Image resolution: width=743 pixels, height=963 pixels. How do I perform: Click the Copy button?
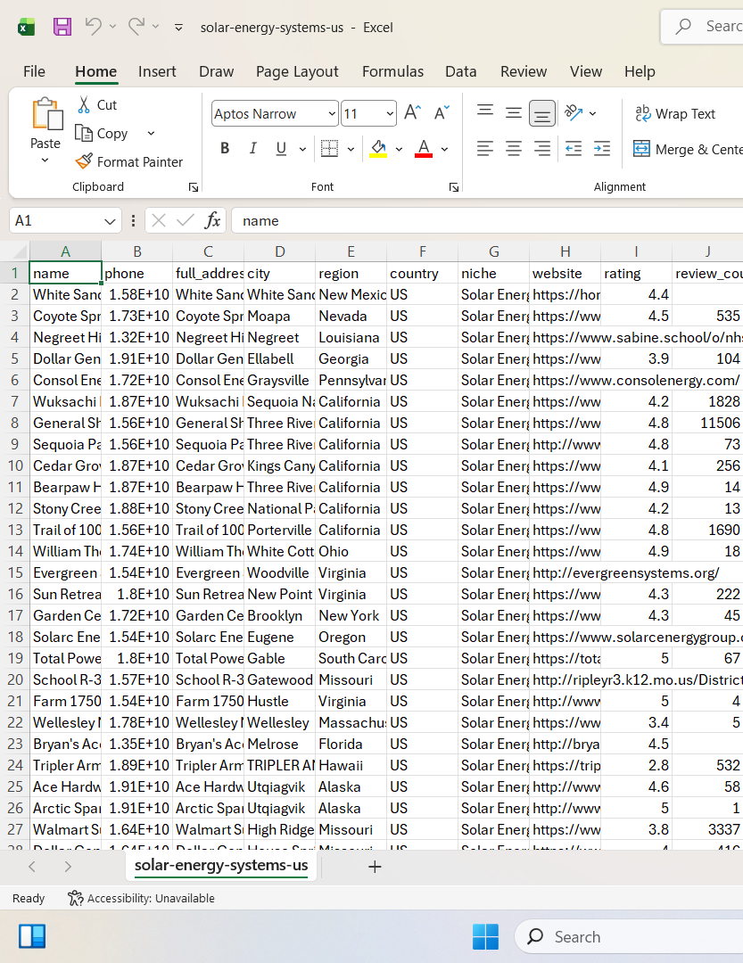tap(102, 133)
